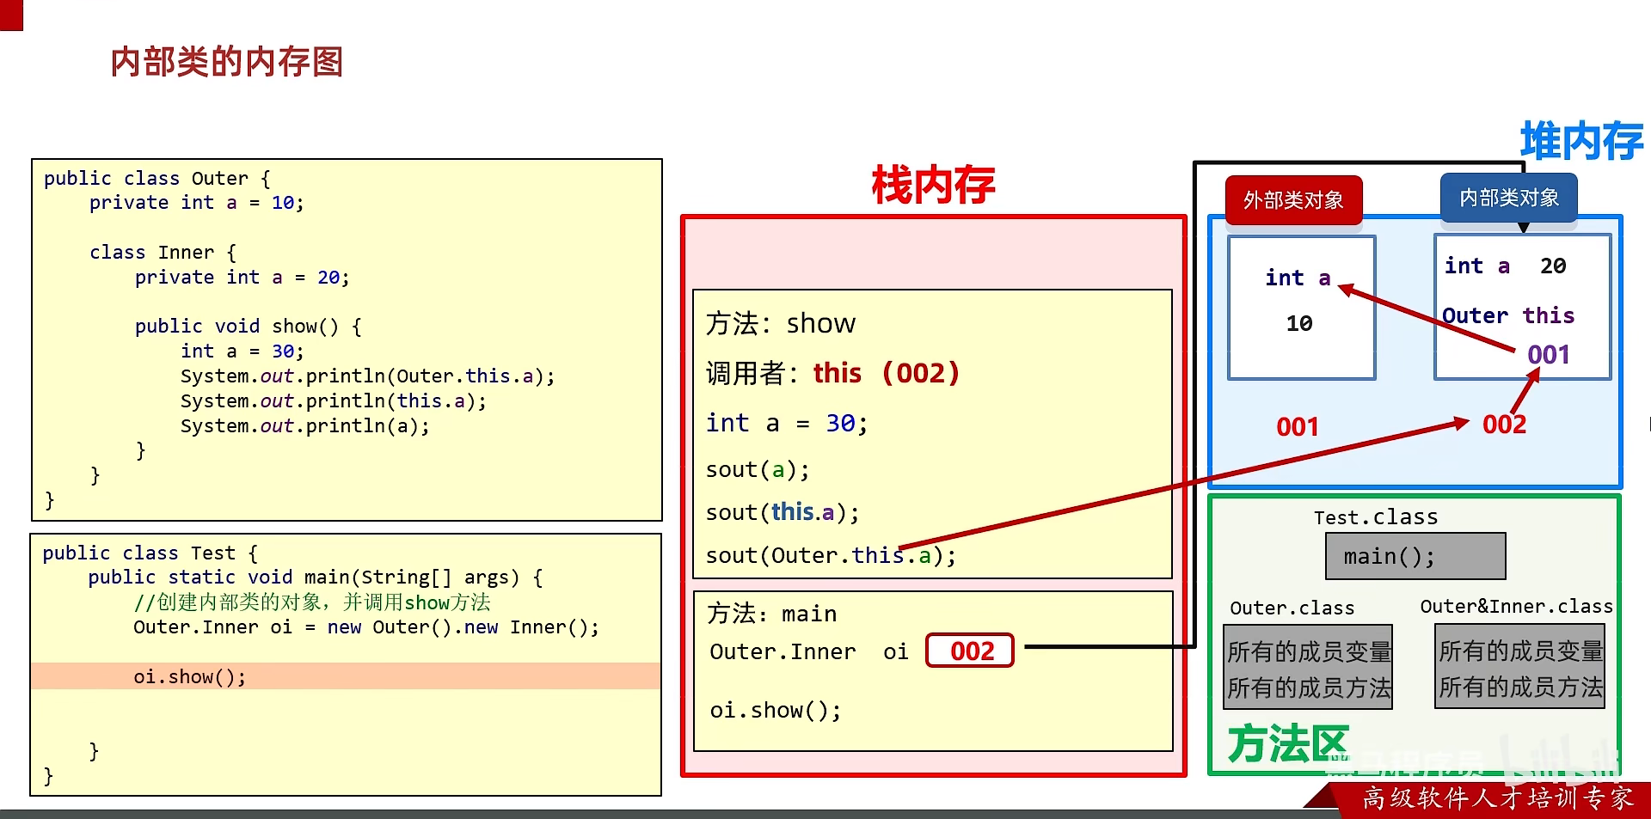Click red '002' address below inner object

[x=1505, y=425]
